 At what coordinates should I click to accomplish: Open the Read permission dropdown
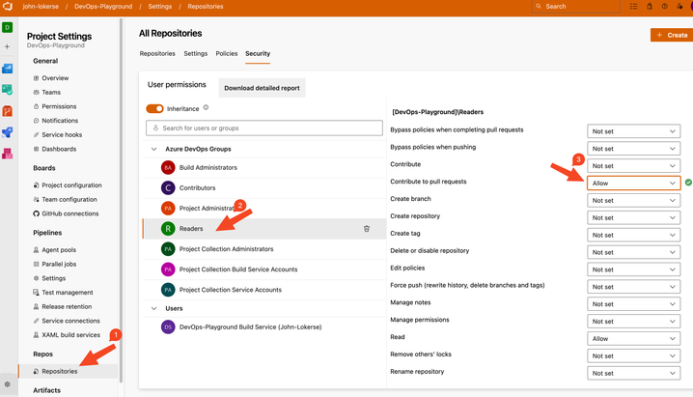[633, 339]
